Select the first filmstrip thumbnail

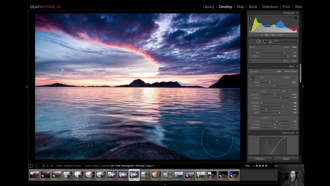pos(34,174)
